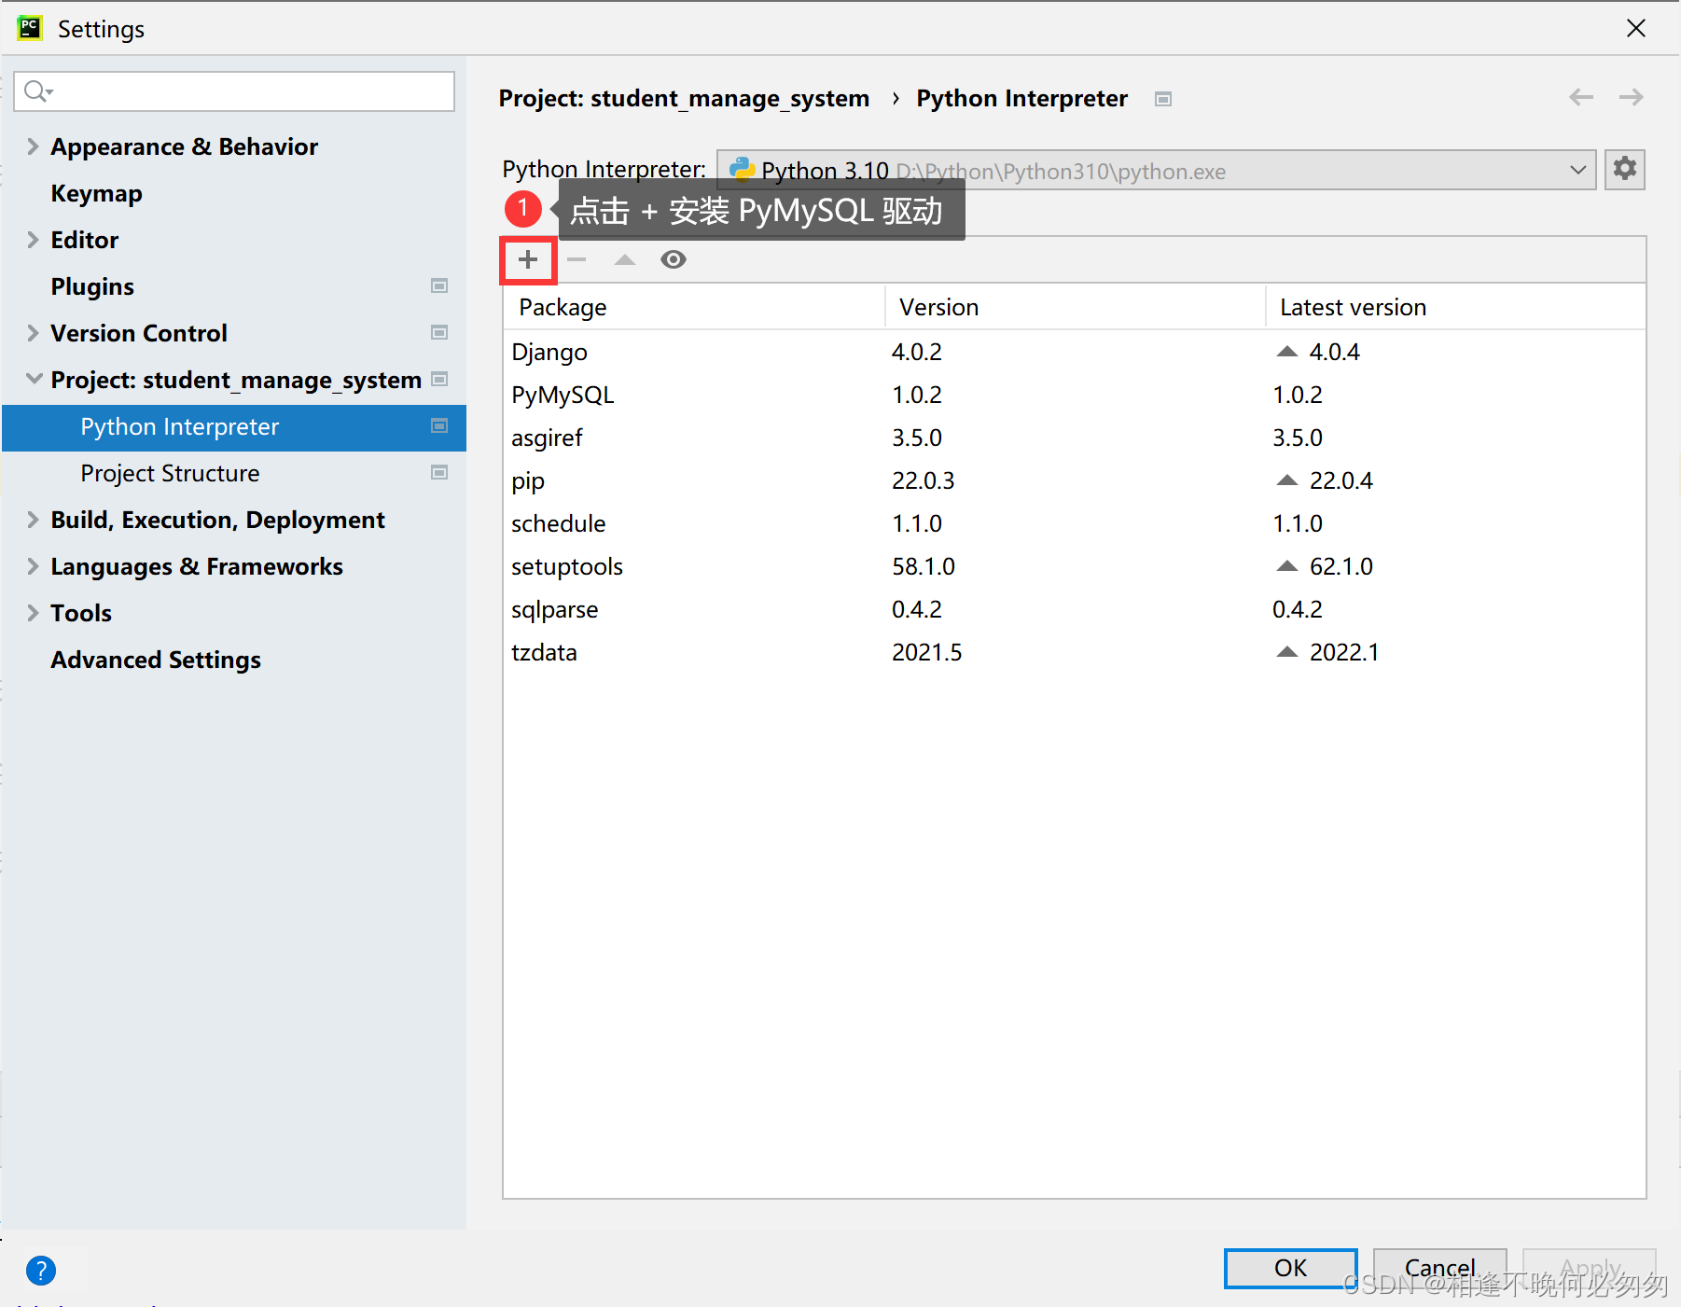1681x1307 pixels.
Task: Click Django latest version 4.0.4
Action: point(1334,352)
